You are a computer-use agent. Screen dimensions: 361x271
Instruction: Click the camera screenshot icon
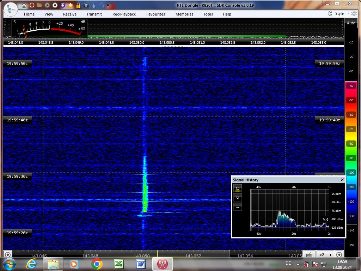86,5
